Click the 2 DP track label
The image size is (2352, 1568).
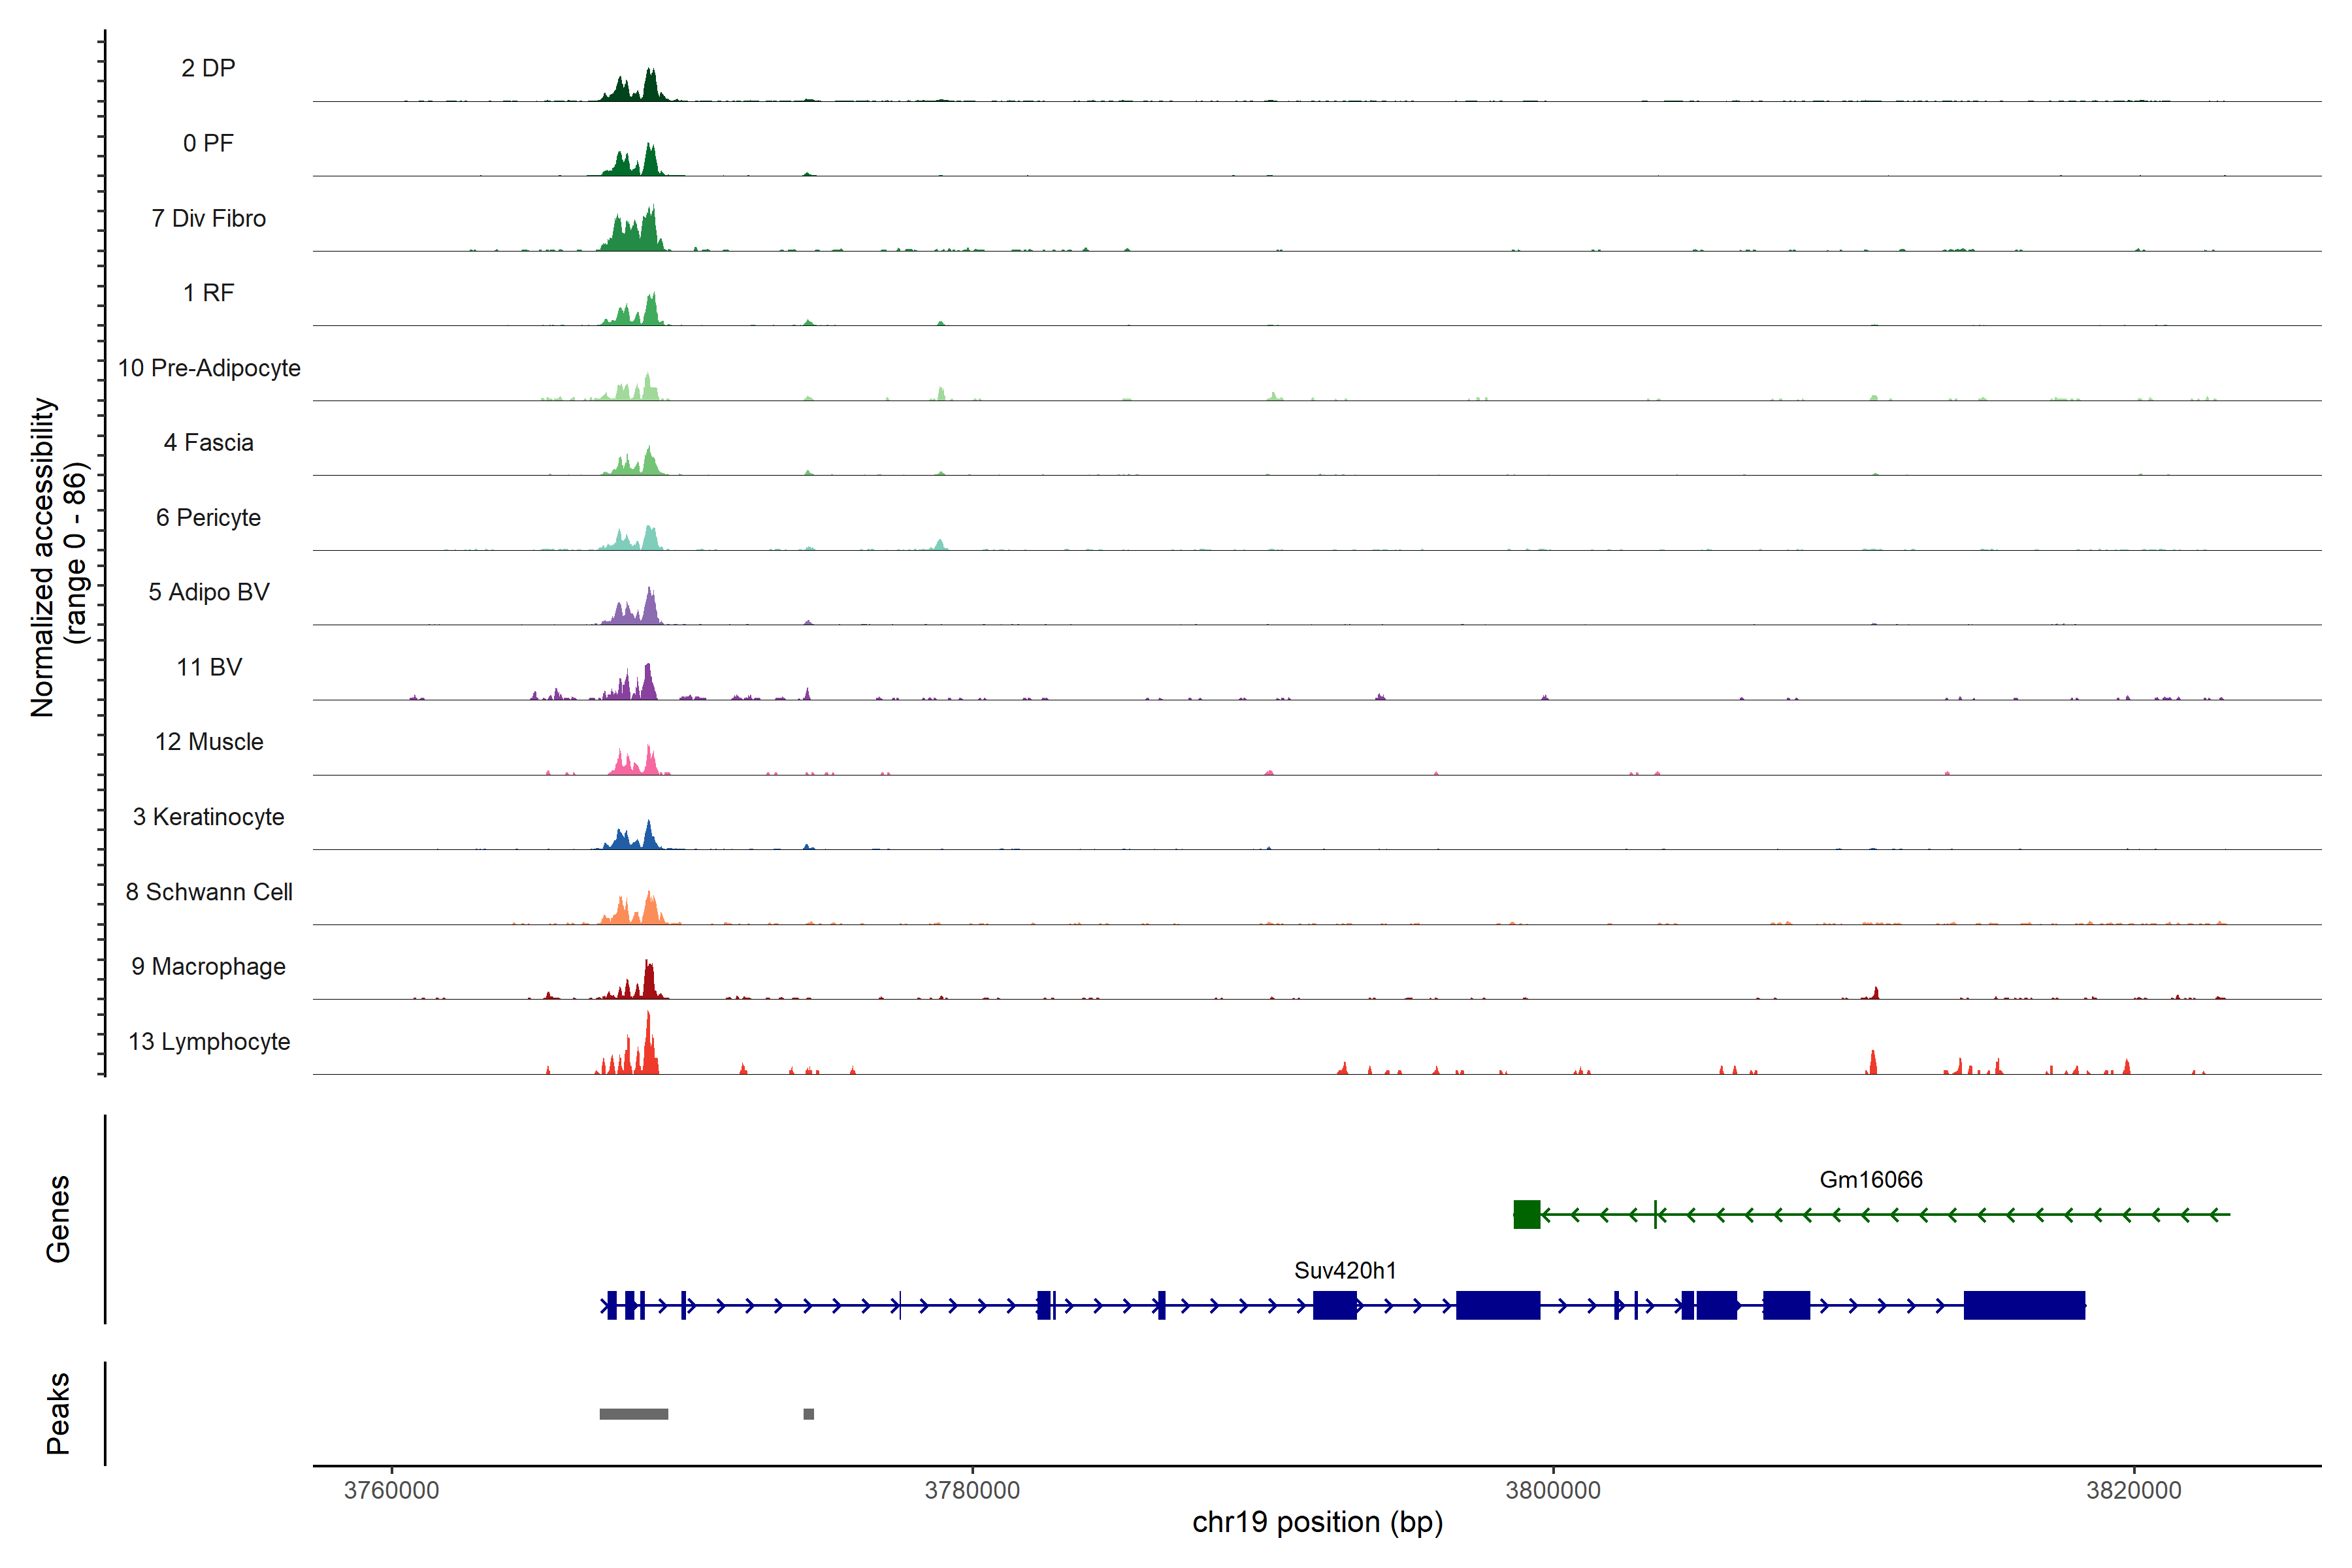click(208, 68)
